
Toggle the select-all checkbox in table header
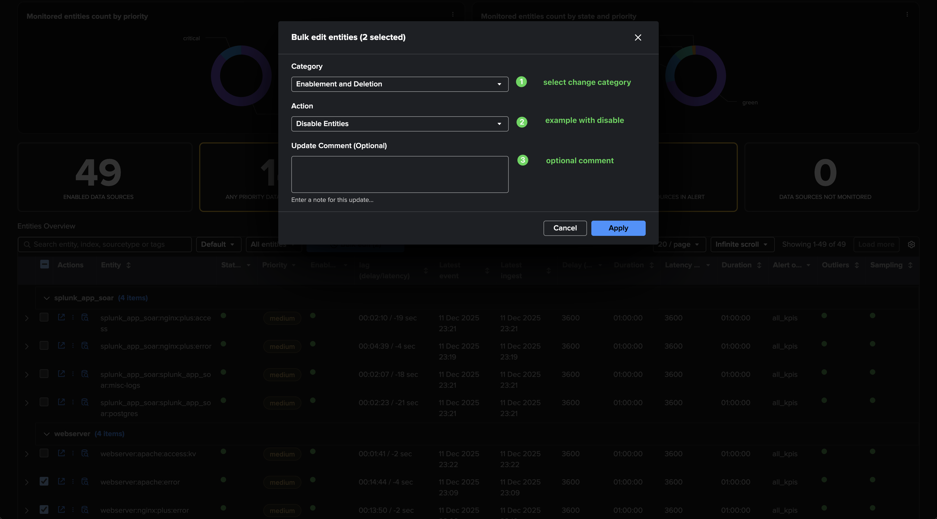[44, 264]
